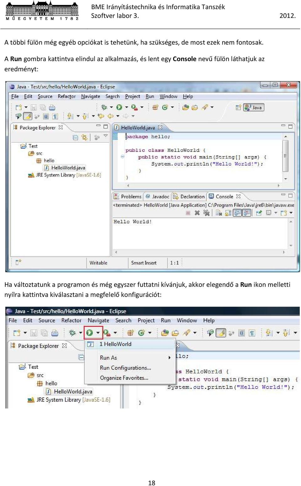301x486 pixels.
Task: Click the Clear Console icon in the Console toolbar
Action: [x=219, y=213]
